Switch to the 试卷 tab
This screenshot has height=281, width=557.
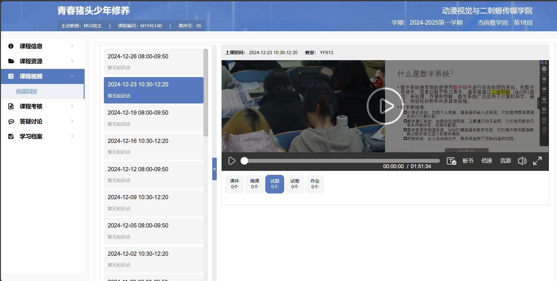[295, 184]
